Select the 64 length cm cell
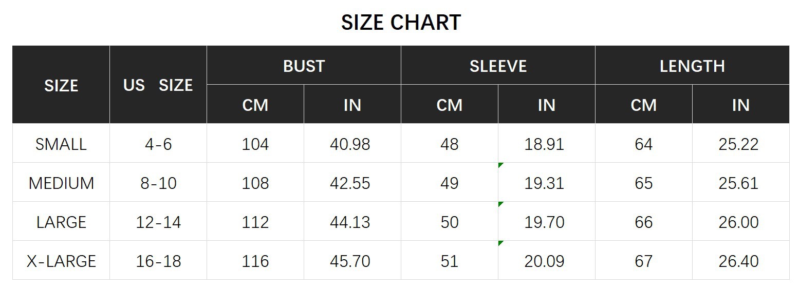The width and height of the screenshot is (799, 289). tap(644, 144)
